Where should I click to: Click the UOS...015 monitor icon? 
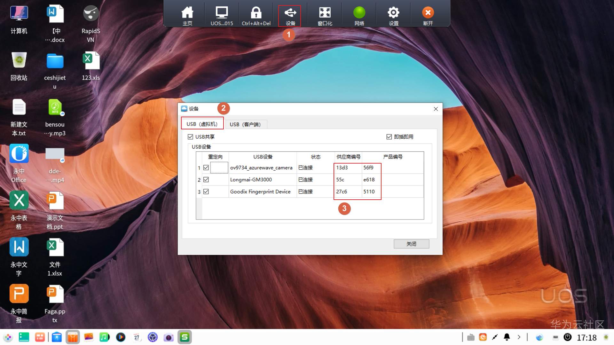222,13
